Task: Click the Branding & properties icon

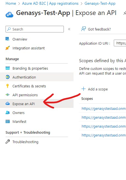Action: 7,68
